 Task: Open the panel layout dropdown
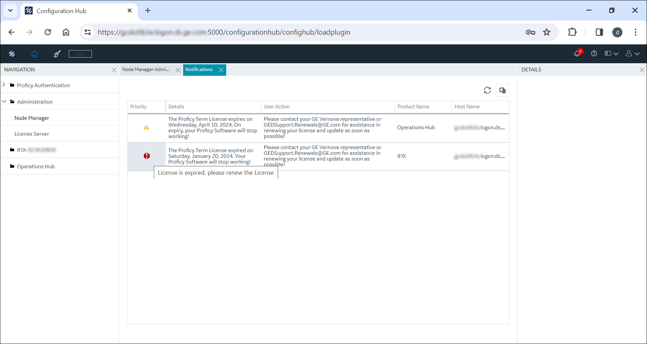(611, 54)
